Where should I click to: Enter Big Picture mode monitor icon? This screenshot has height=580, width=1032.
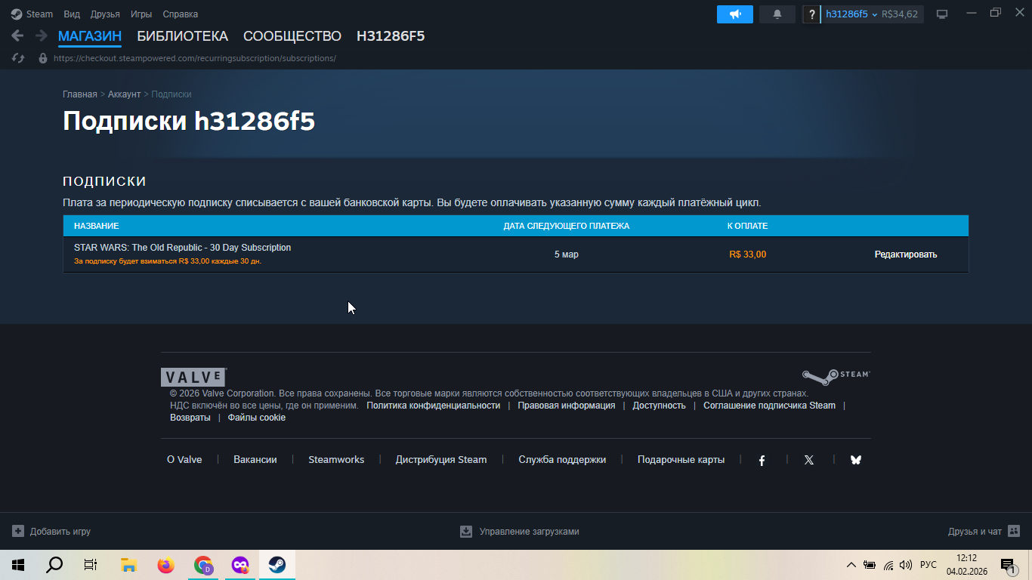(942, 14)
